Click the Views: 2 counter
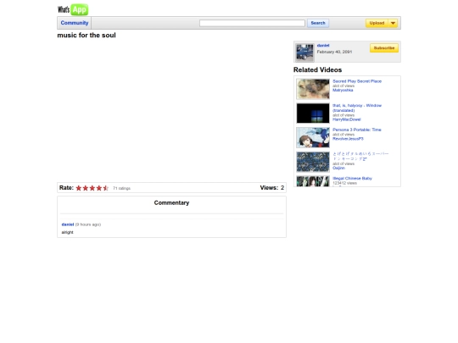This screenshot has height=343, width=458. tap(272, 188)
